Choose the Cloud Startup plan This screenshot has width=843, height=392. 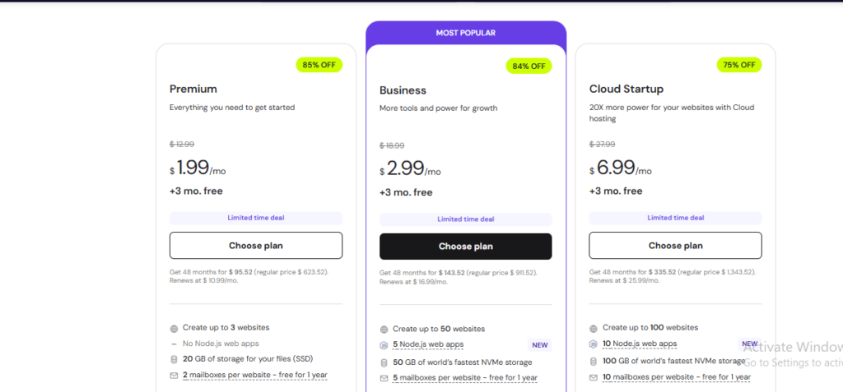click(x=675, y=246)
